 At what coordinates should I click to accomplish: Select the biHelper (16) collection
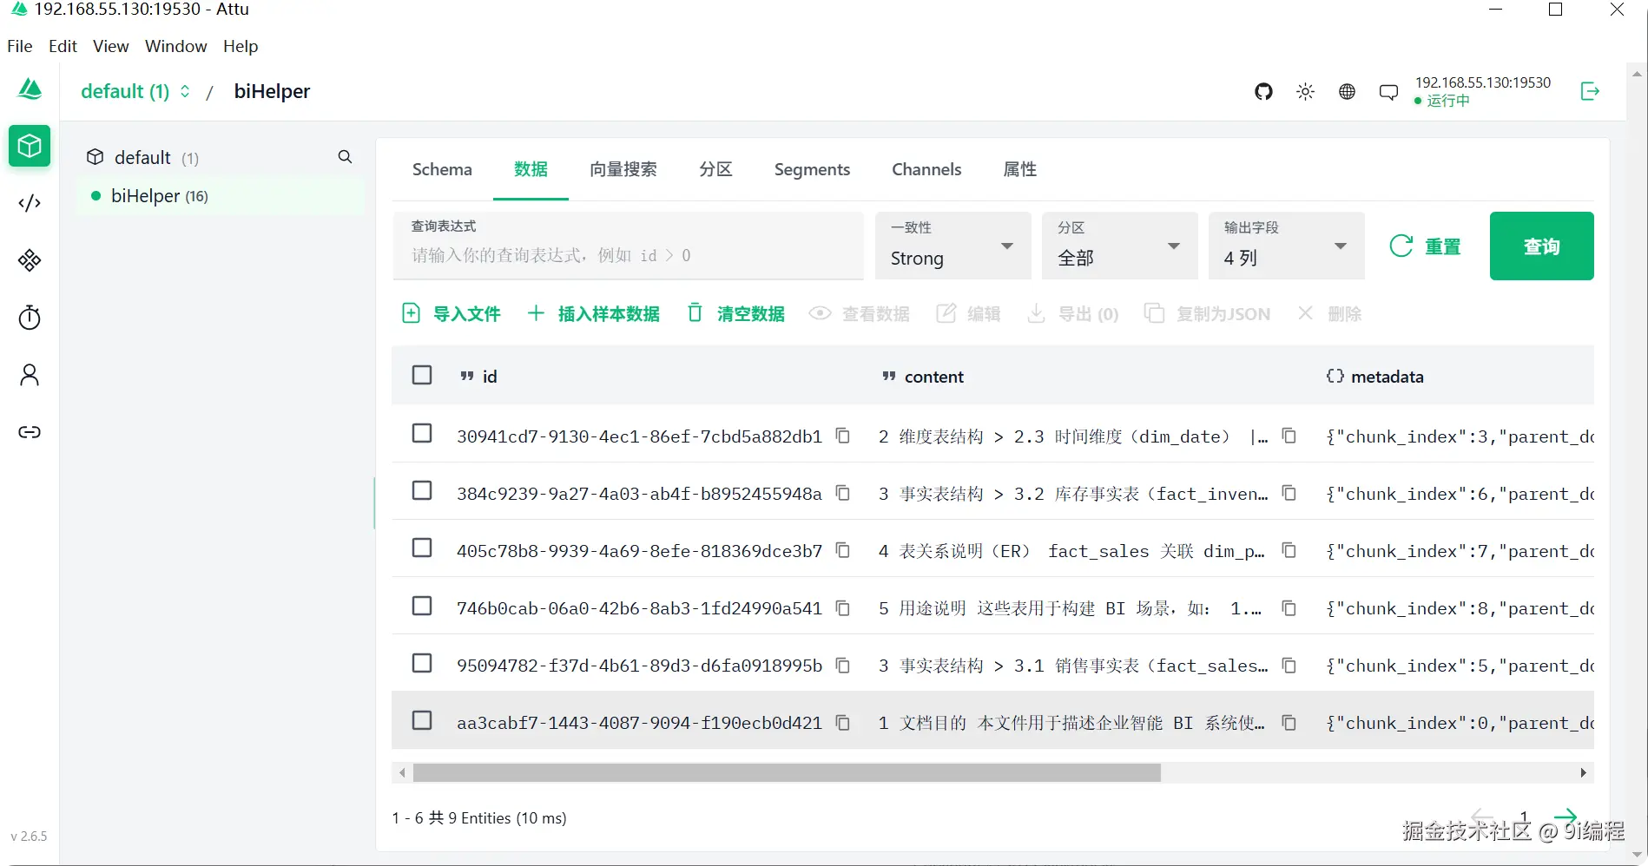(221, 196)
